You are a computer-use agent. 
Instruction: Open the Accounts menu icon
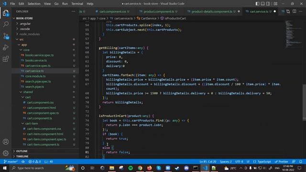tap(6, 142)
